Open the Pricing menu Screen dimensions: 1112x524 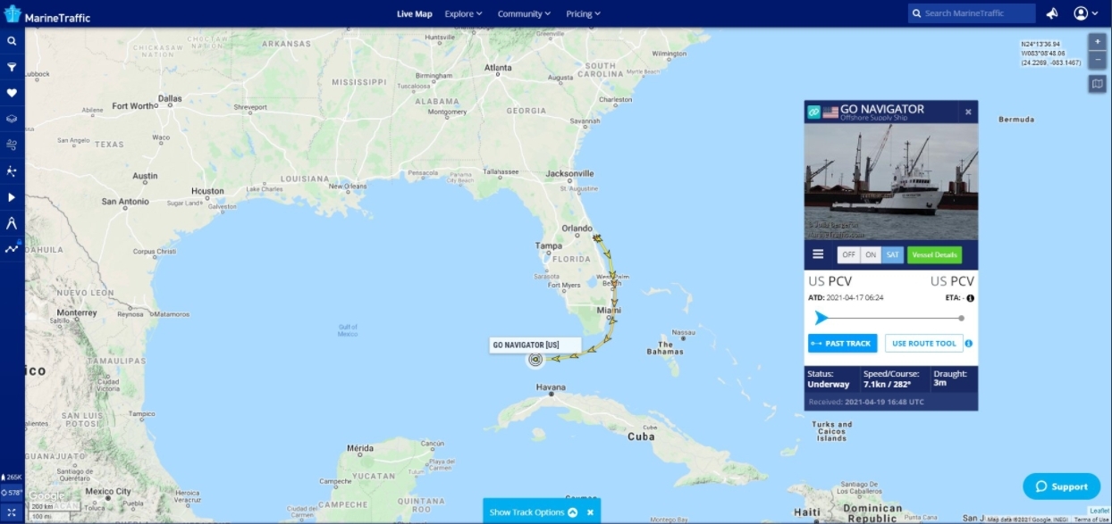pos(583,13)
